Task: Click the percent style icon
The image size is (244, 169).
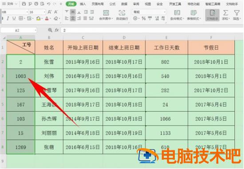Action: click(x=144, y=19)
